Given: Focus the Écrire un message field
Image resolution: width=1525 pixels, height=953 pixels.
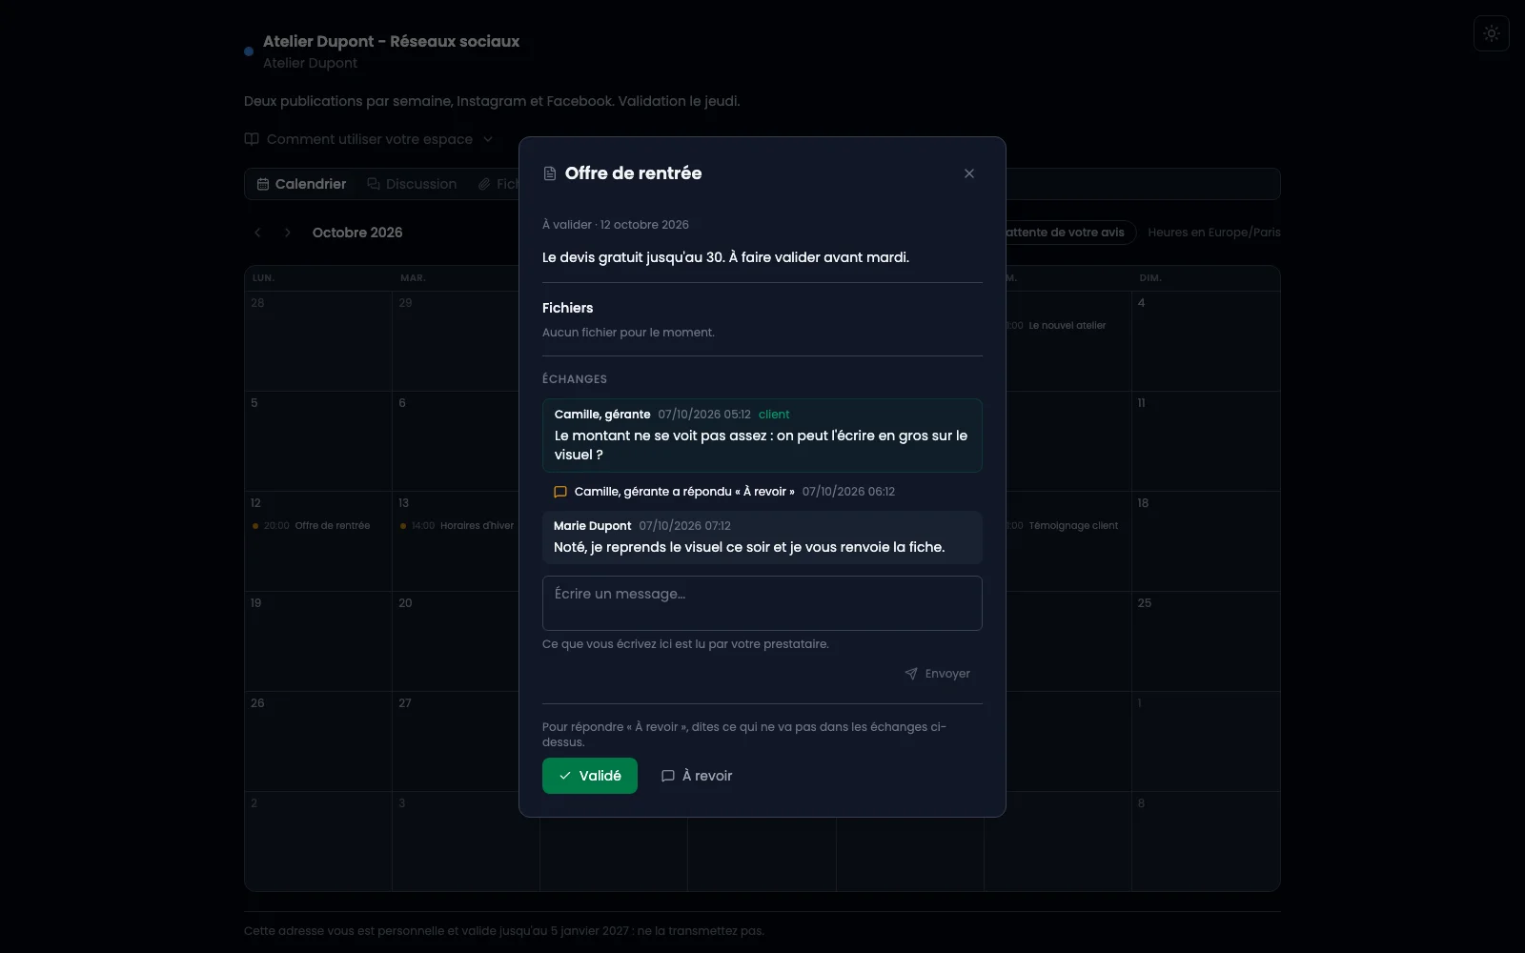Looking at the screenshot, I should (762, 602).
